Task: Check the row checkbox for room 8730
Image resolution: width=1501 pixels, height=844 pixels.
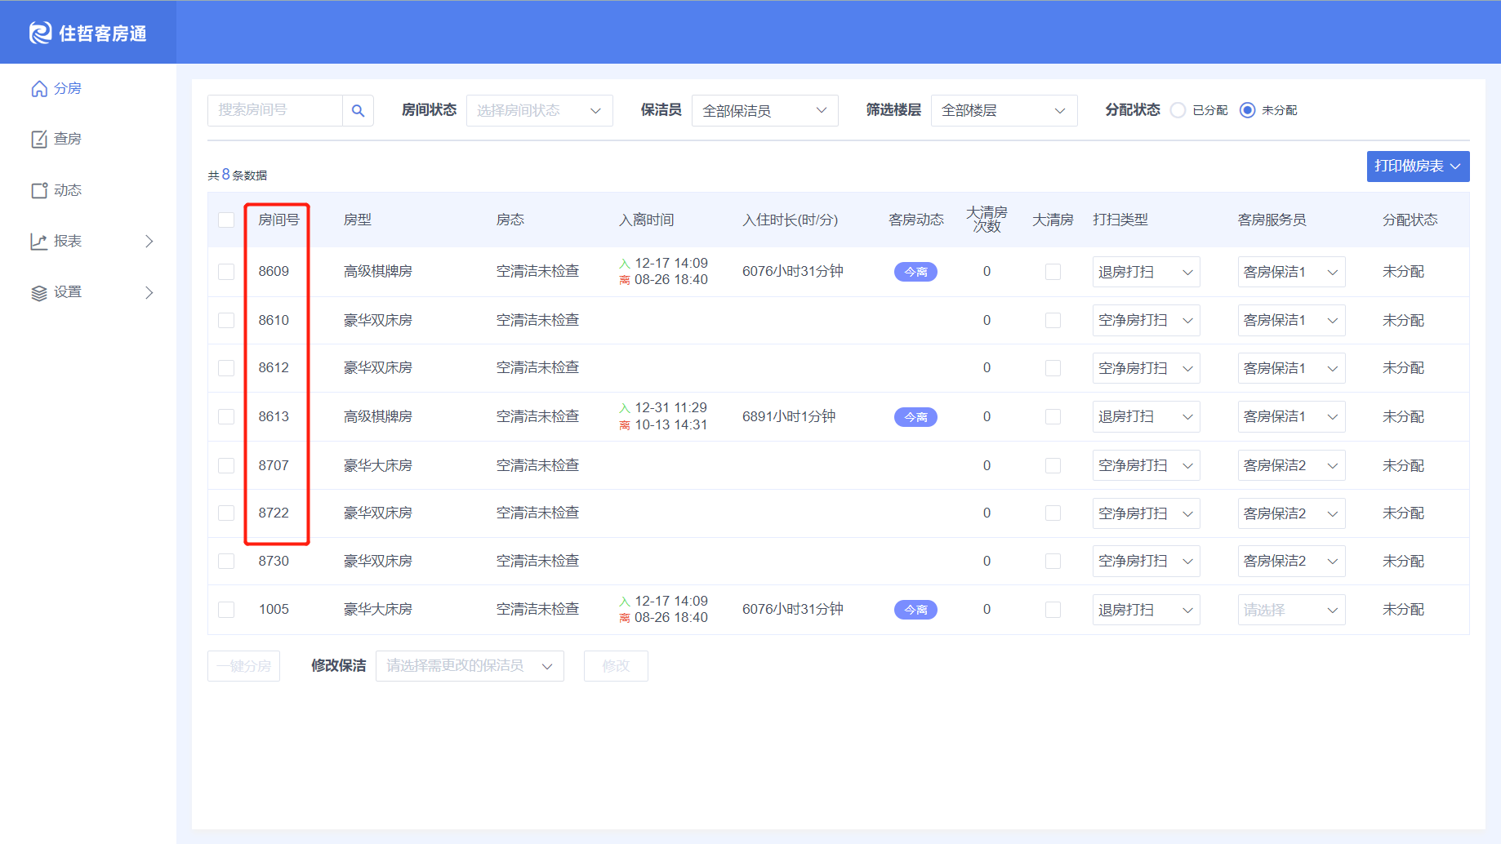Action: tap(226, 562)
